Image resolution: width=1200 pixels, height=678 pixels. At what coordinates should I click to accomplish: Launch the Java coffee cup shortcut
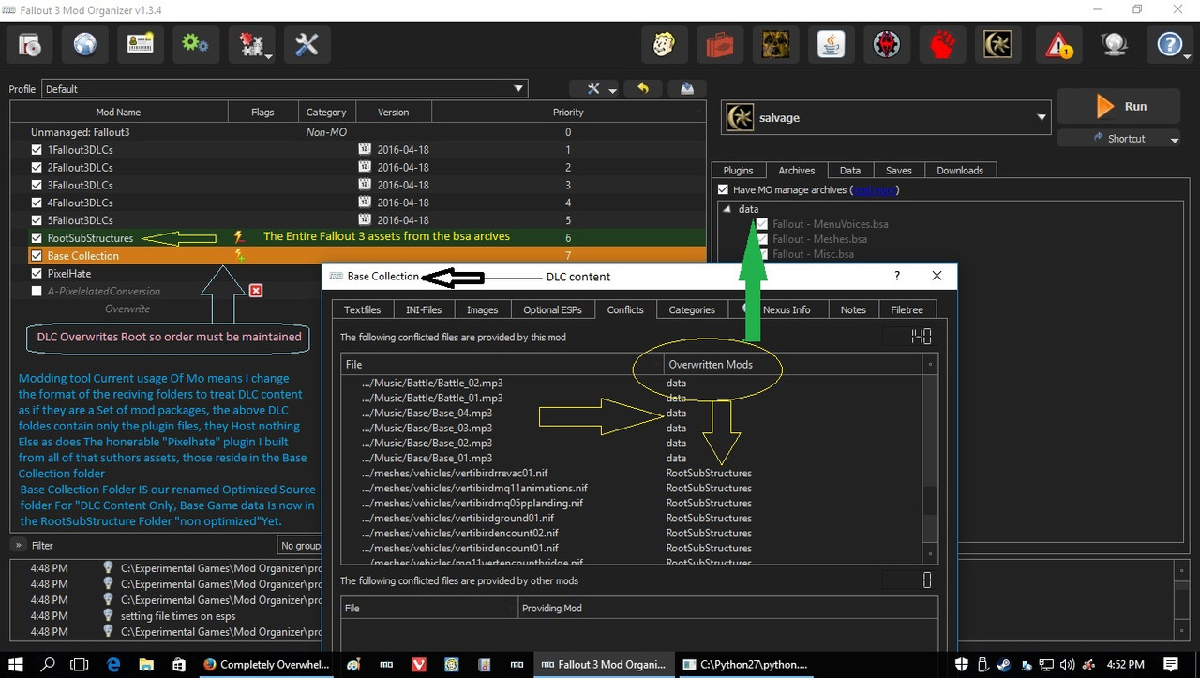pyautogui.click(x=831, y=44)
